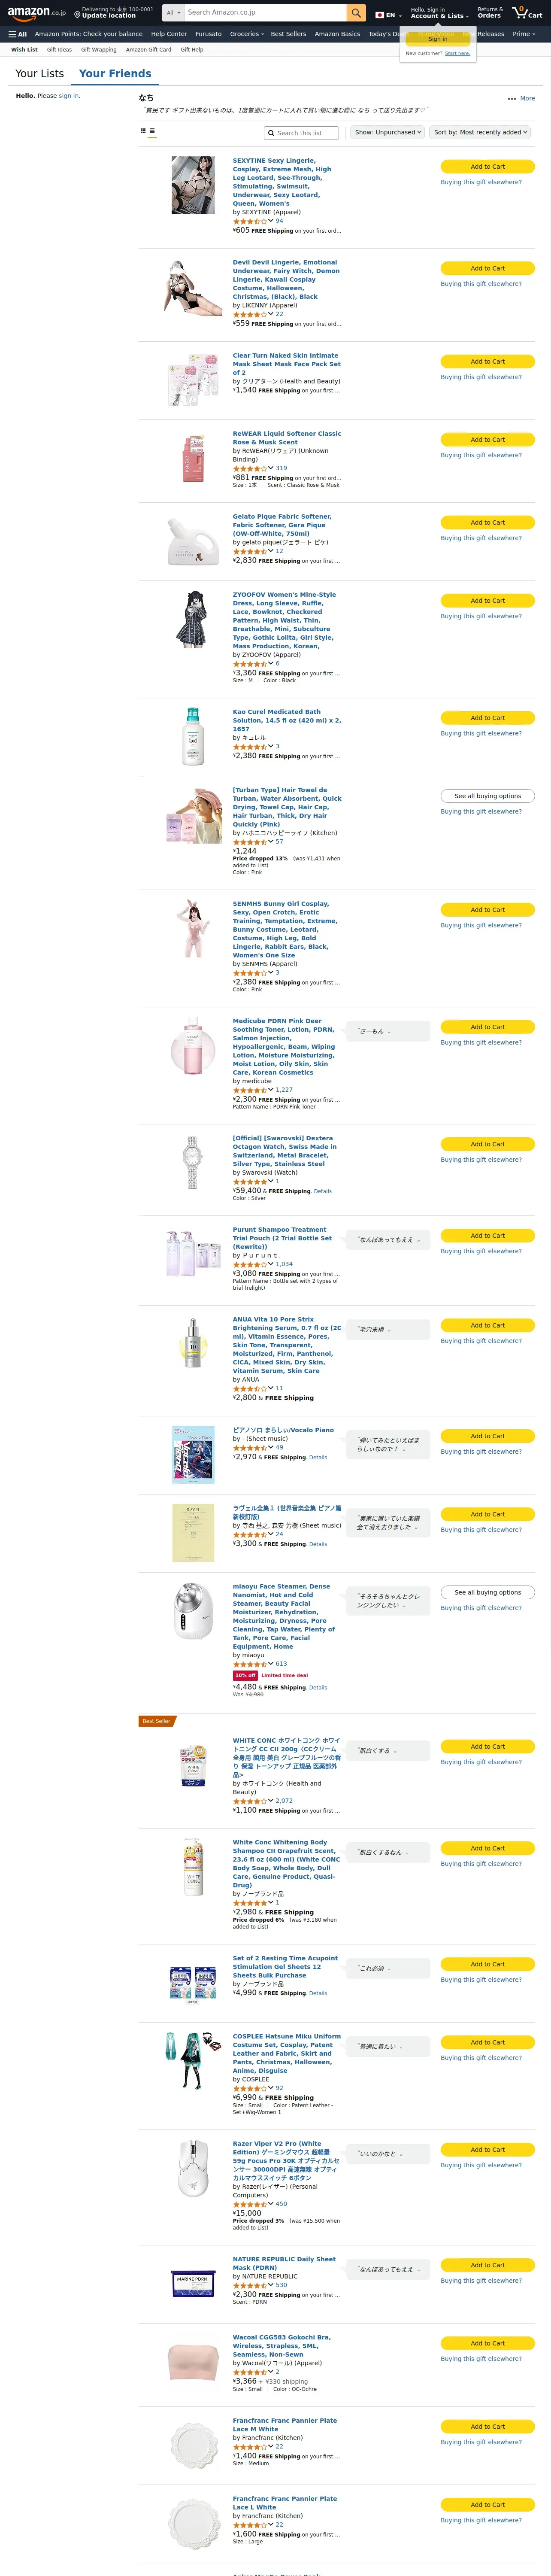Viewport: 551px width, 2576px height.
Task: Click the star rating chevron for SEXYTINE lingerie
Action: click(270, 221)
